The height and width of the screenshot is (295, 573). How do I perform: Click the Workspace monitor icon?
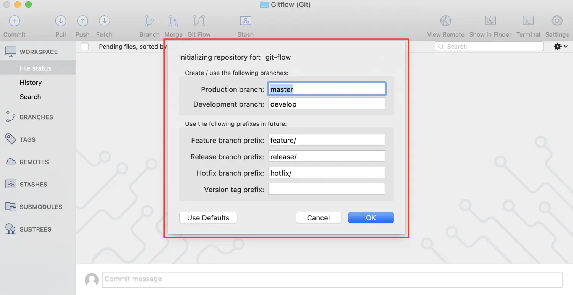11,52
